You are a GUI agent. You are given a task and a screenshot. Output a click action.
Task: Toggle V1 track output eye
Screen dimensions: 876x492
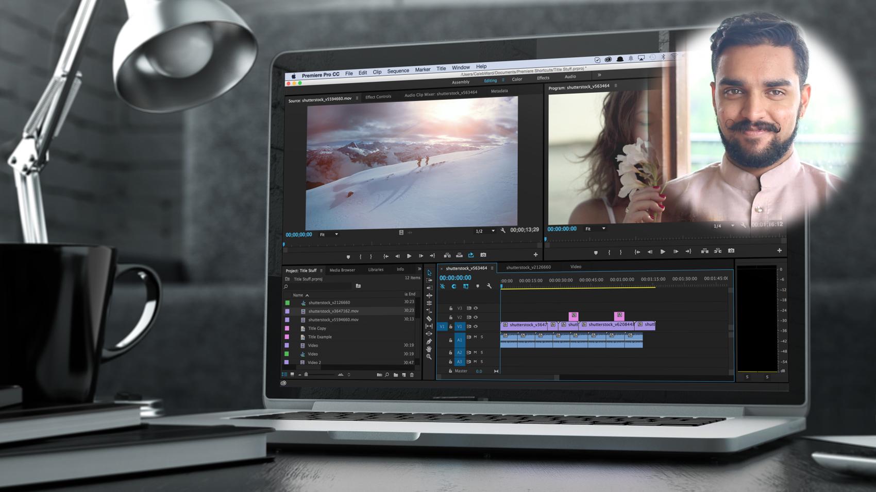(476, 326)
